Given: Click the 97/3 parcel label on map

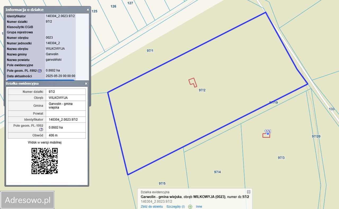Looking at the screenshot, I should (x=281, y=158).
